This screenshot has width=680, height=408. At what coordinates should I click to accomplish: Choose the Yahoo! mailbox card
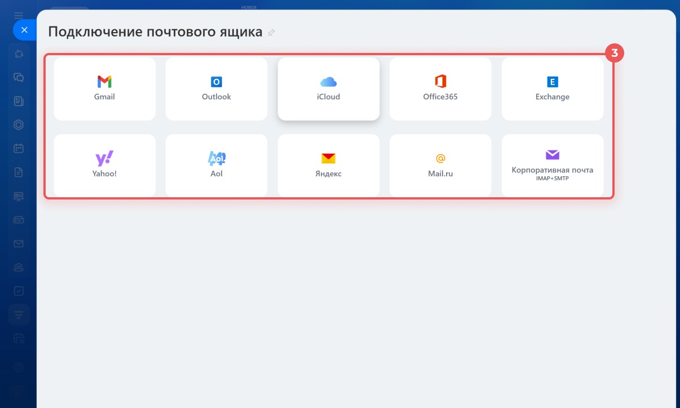pyautogui.click(x=104, y=166)
